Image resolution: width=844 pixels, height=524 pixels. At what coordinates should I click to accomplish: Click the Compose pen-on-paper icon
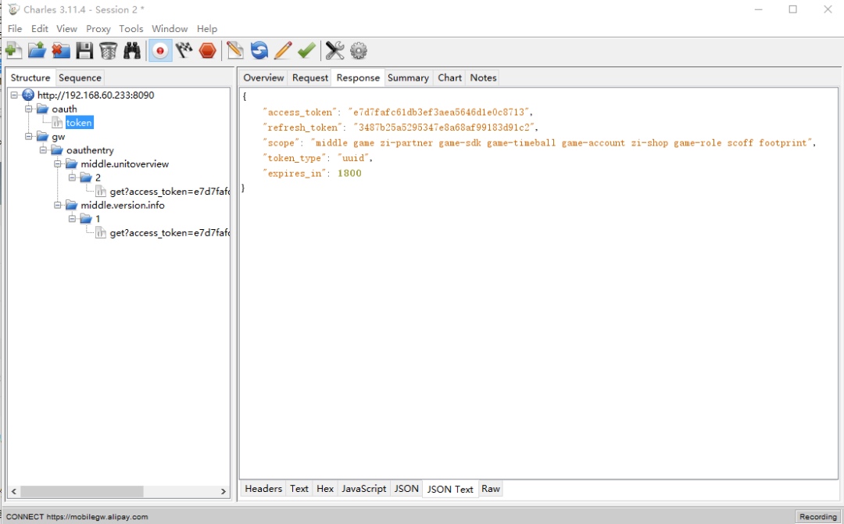click(x=234, y=51)
